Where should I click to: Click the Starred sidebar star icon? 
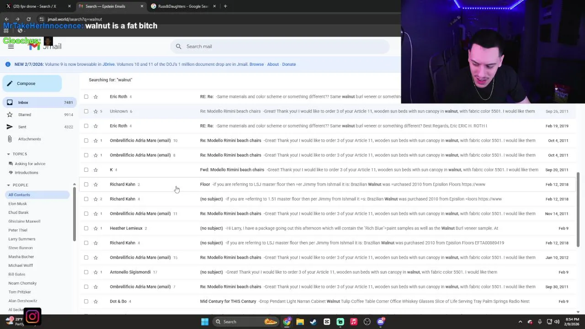[10, 115]
